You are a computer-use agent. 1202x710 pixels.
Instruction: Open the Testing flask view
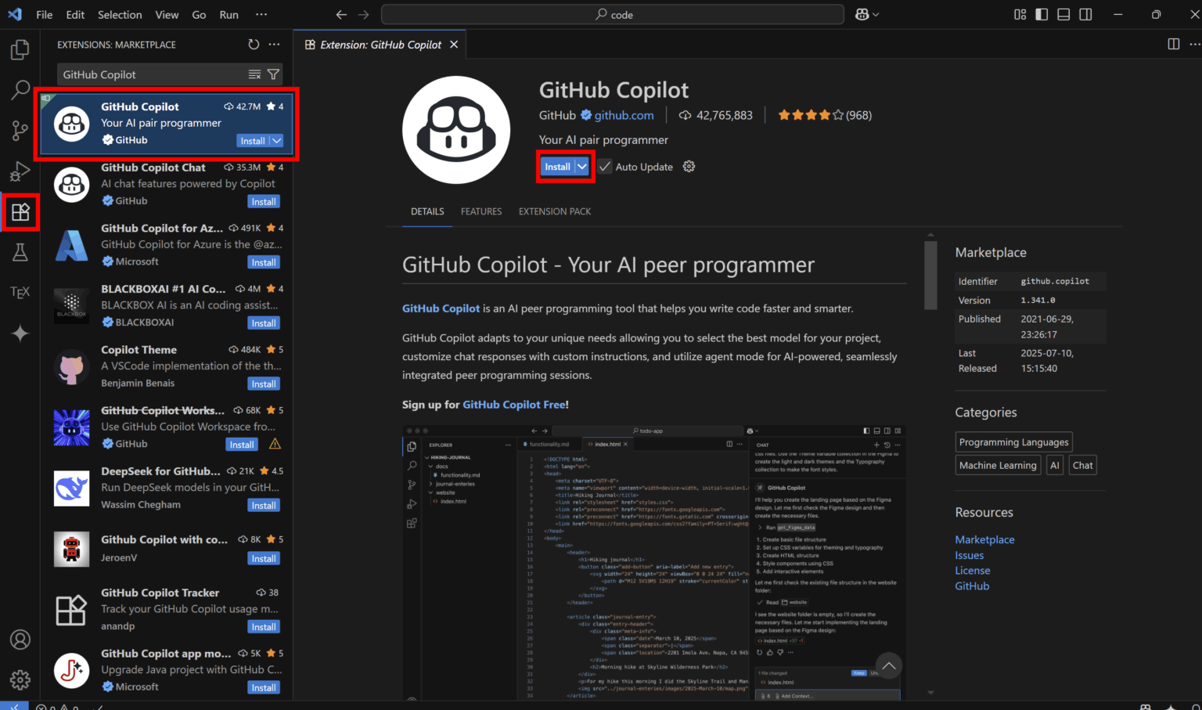coord(20,252)
